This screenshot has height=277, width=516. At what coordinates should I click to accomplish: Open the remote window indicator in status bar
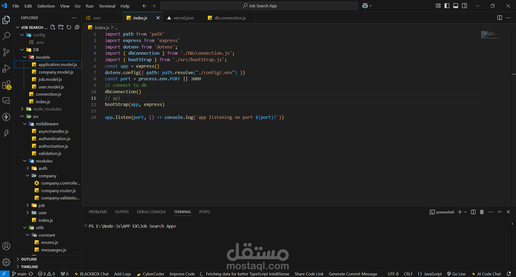pos(4,274)
